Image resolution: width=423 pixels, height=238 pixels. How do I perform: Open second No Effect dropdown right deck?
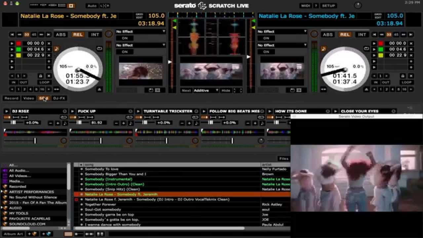282,45
